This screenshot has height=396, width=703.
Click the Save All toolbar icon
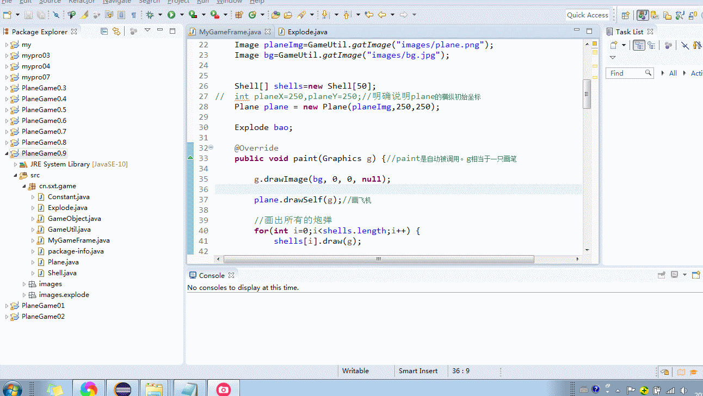coord(41,15)
